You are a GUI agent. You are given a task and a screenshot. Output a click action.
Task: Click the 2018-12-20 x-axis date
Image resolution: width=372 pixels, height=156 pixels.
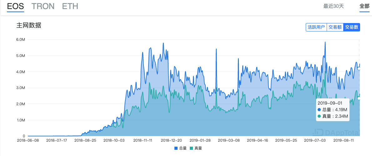171,140
